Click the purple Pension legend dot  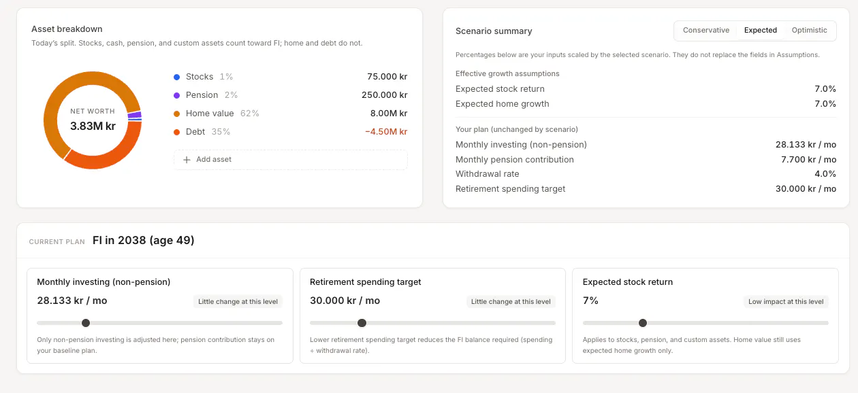coord(177,95)
